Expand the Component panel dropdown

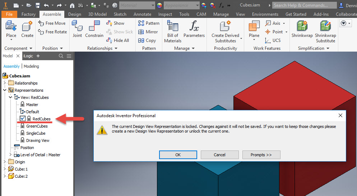(x=31, y=48)
